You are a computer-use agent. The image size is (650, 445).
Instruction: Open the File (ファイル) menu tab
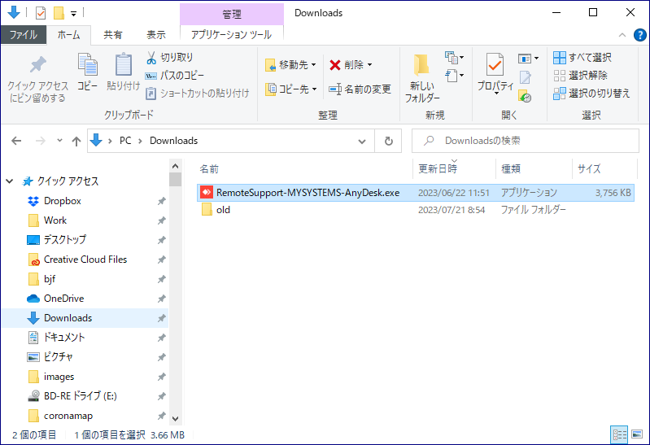[23, 35]
